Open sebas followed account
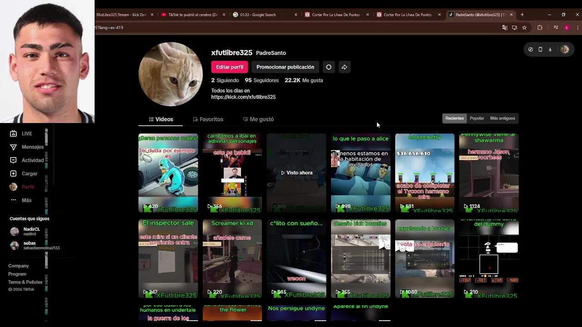The height and width of the screenshot is (327, 582). click(35, 245)
